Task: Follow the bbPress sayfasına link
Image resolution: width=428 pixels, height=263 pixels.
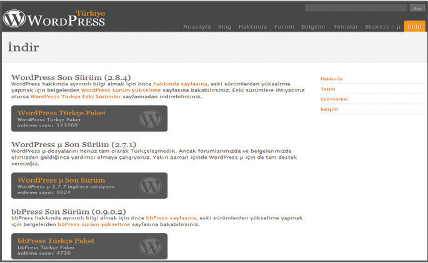Action: [171, 218]
